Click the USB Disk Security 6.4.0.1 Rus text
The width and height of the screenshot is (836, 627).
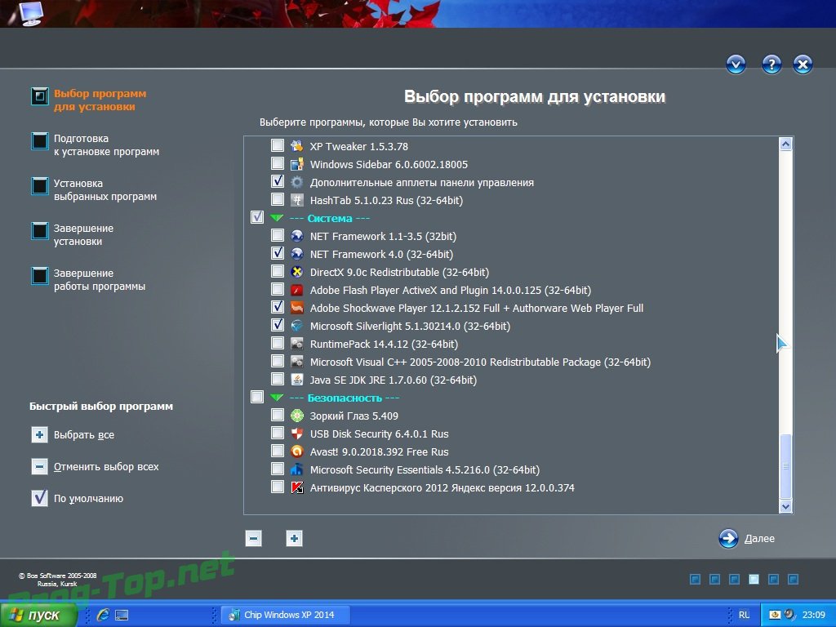(x=379, y=434)
